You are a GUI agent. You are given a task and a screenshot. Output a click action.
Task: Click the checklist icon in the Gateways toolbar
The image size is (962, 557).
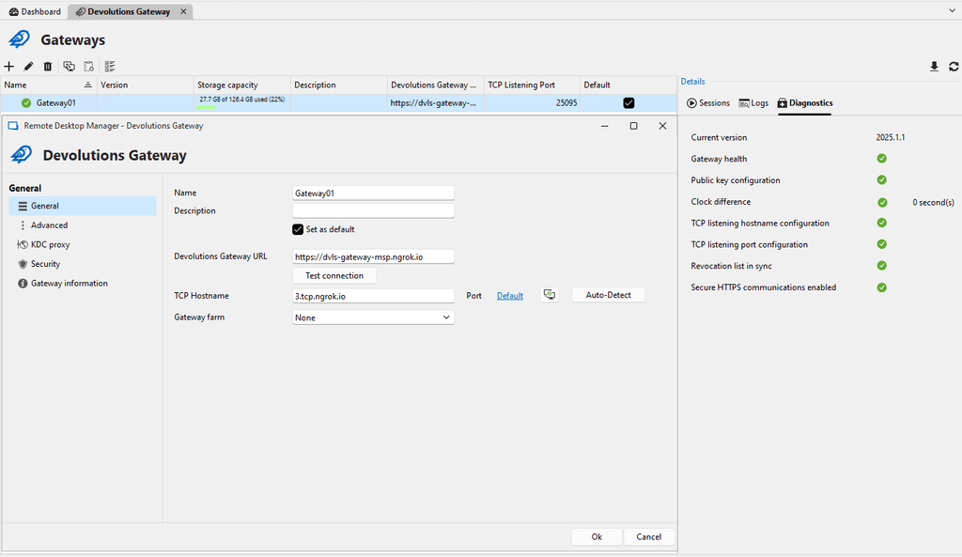(110, 67)
